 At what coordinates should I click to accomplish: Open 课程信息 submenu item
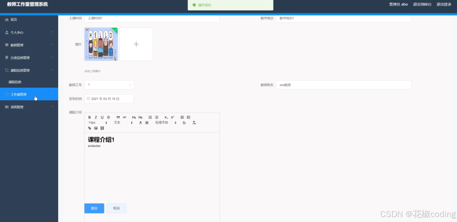29,82
